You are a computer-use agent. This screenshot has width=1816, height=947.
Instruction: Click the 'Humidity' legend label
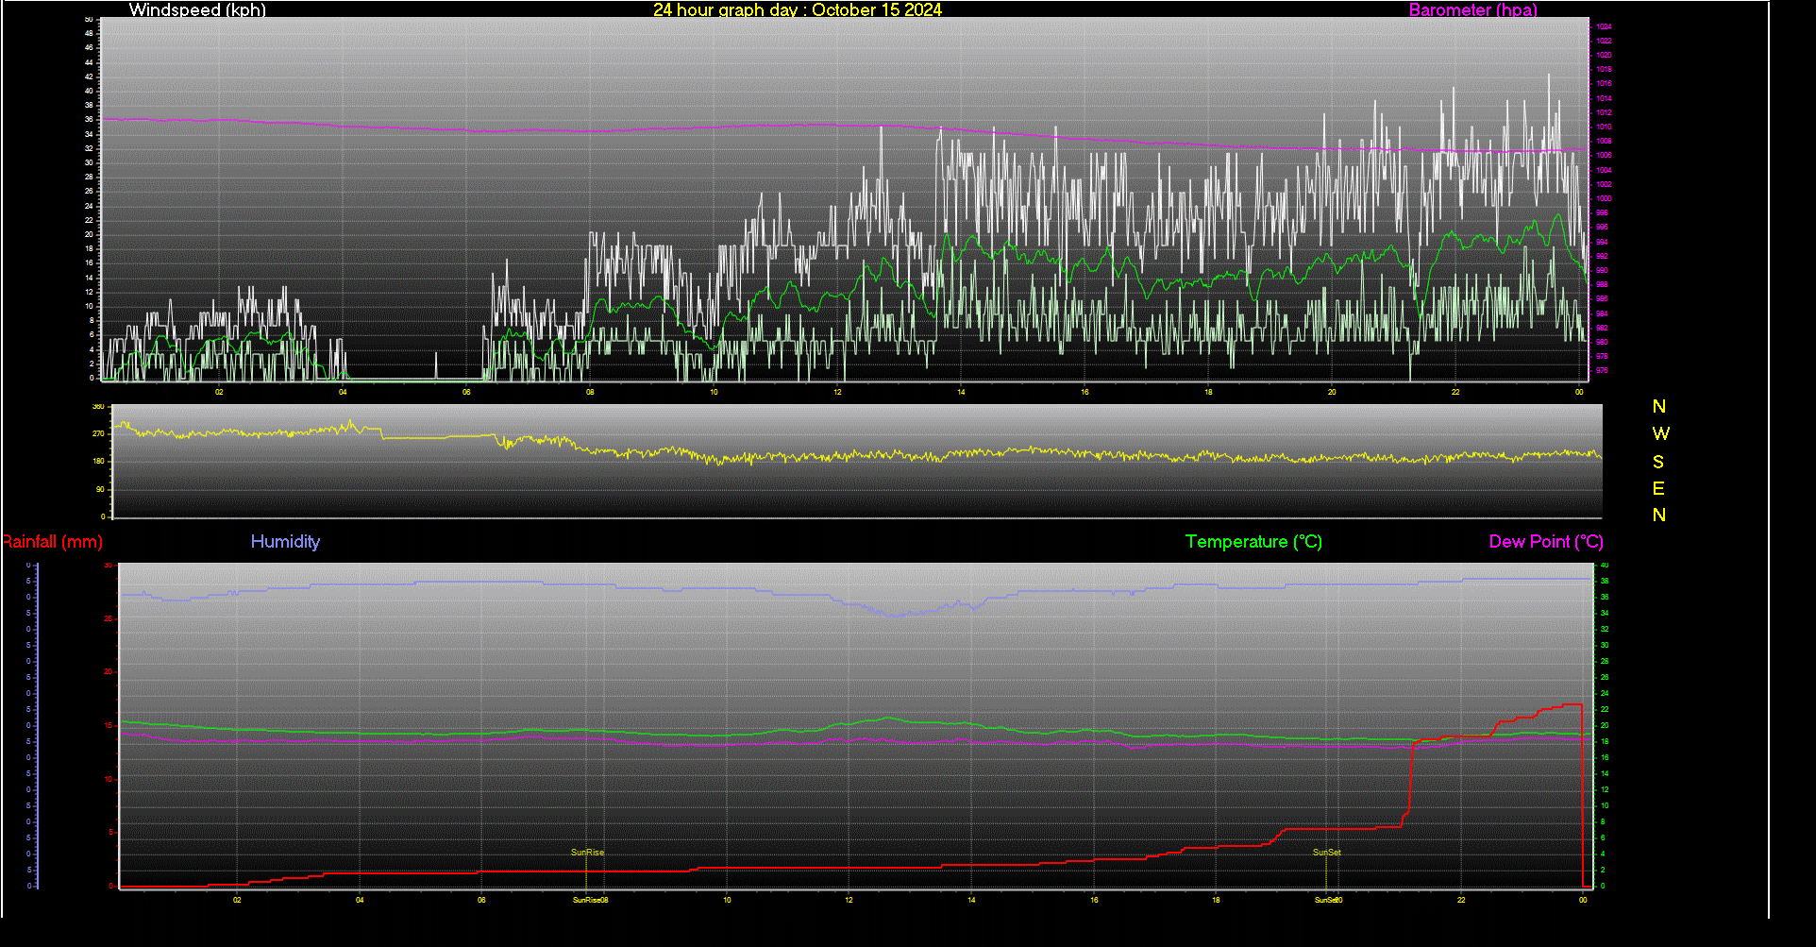click(285, 542)
